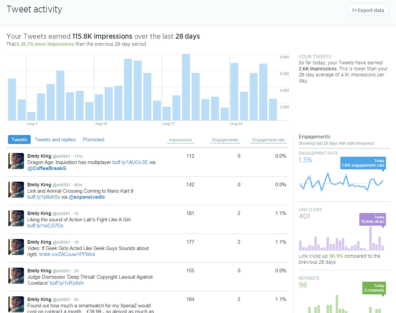396x313 pixels.
Task: Click the Today 10 link clicks label
Action: click(372, 219)
